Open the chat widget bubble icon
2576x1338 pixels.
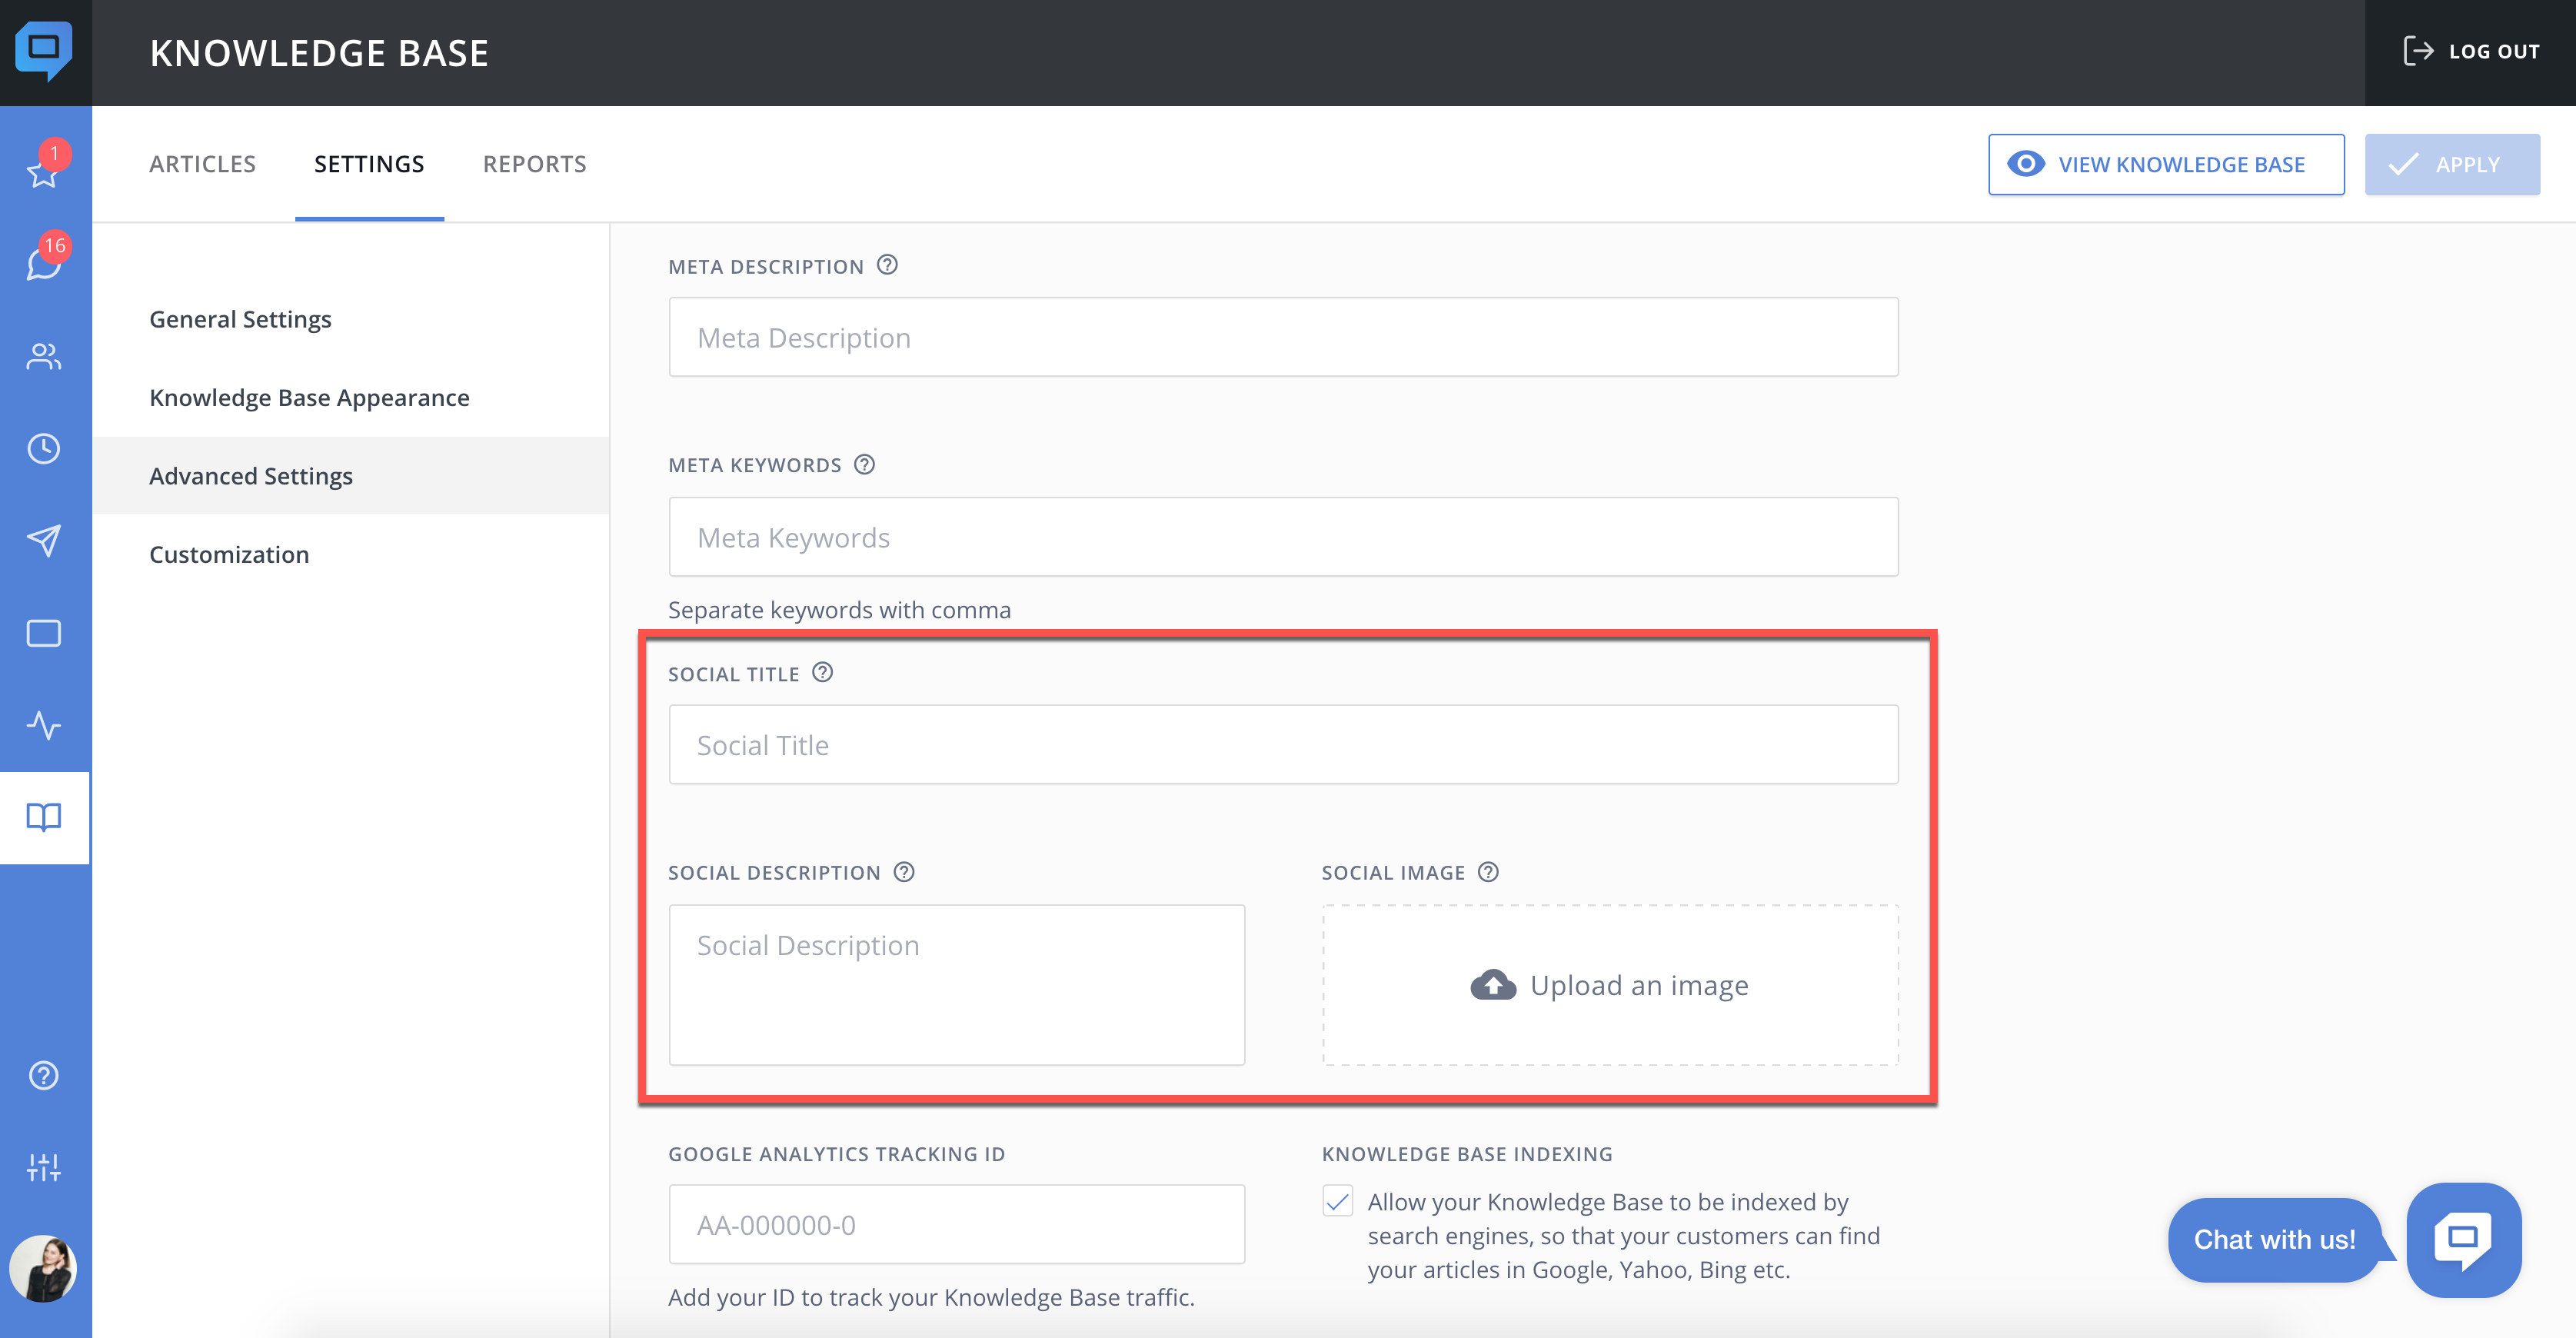coord(2464,1240)
